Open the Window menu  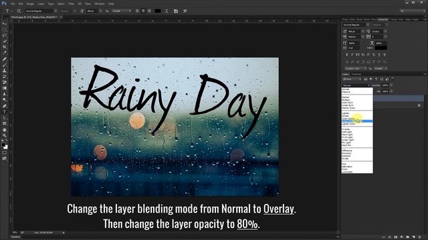100,4
